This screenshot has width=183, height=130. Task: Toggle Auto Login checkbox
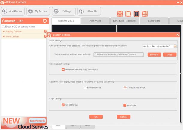point(125,105)
